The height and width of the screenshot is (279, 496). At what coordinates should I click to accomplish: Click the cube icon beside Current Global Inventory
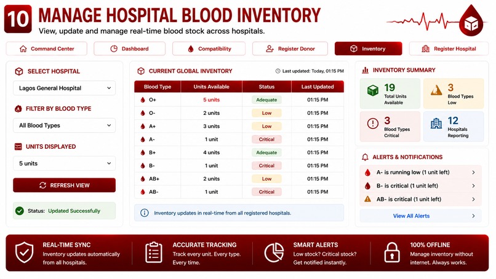pos(141,71)
